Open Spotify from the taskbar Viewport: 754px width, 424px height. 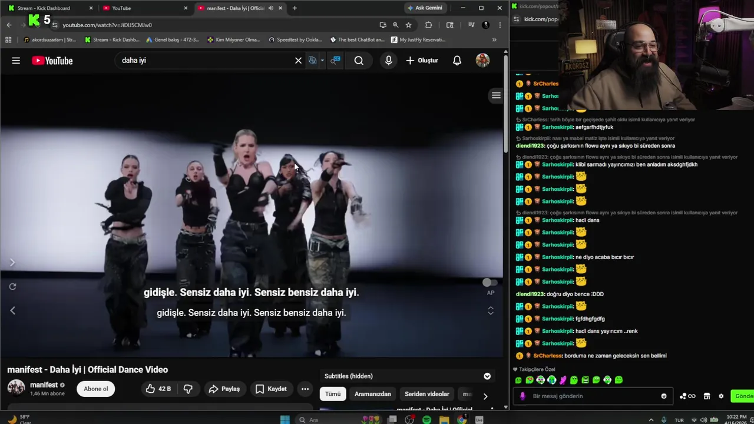click(x=426, y=420)
